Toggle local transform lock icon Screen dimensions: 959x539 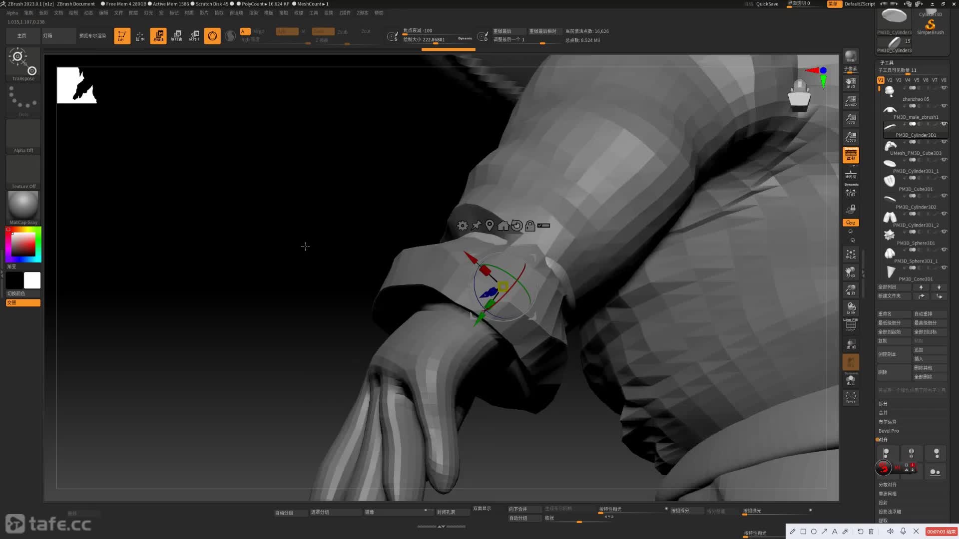[x=851, y=209]
